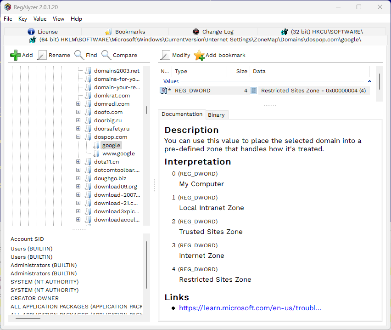This screenshot has width=391, height=330.
Task: Expand the doughgo.biz tree node
Action: point(78,178)
